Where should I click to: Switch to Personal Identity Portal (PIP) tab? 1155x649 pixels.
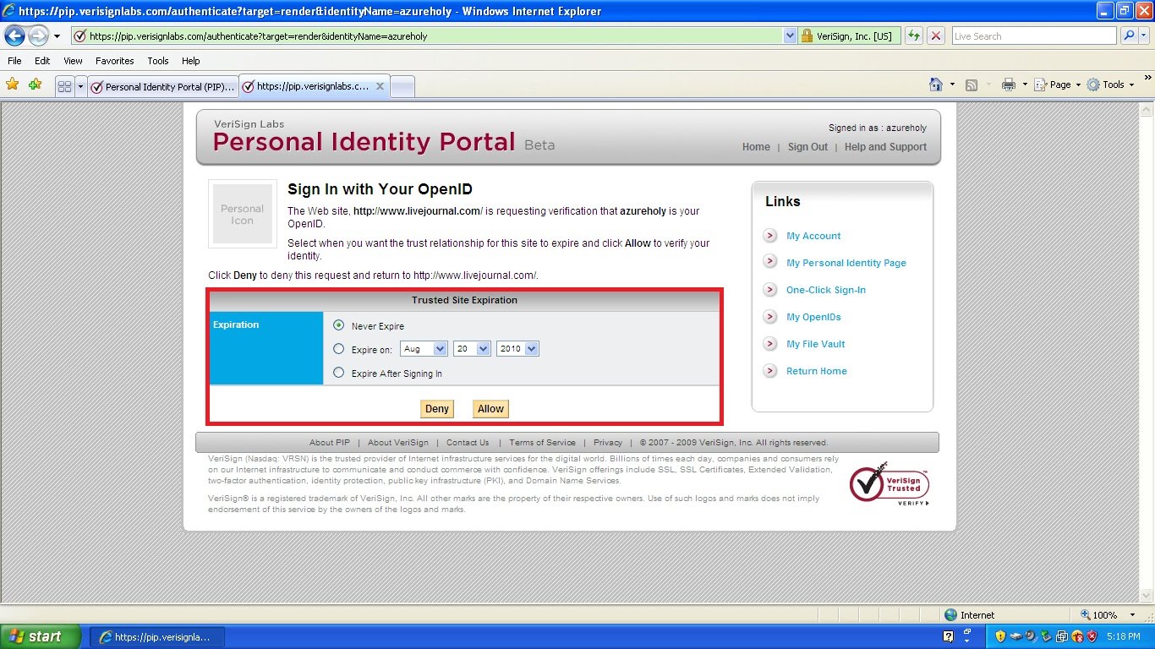click(163, 86)
